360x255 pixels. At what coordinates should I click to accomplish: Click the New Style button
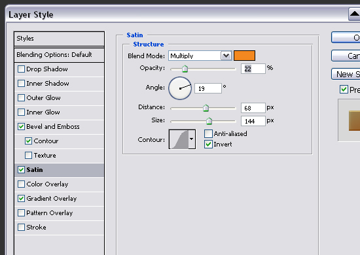346,74
